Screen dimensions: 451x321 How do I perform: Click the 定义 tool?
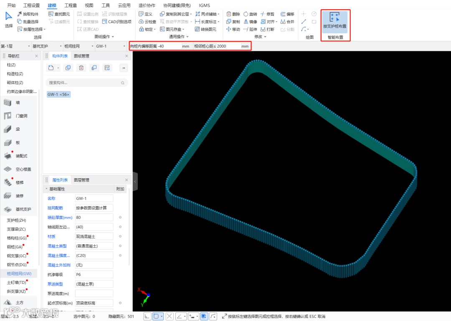146,14
